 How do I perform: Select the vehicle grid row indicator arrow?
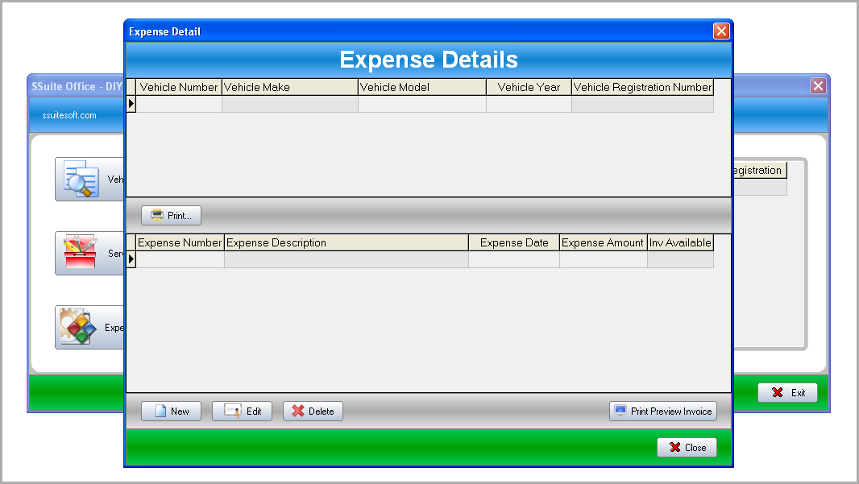click(x=131, y=104)
